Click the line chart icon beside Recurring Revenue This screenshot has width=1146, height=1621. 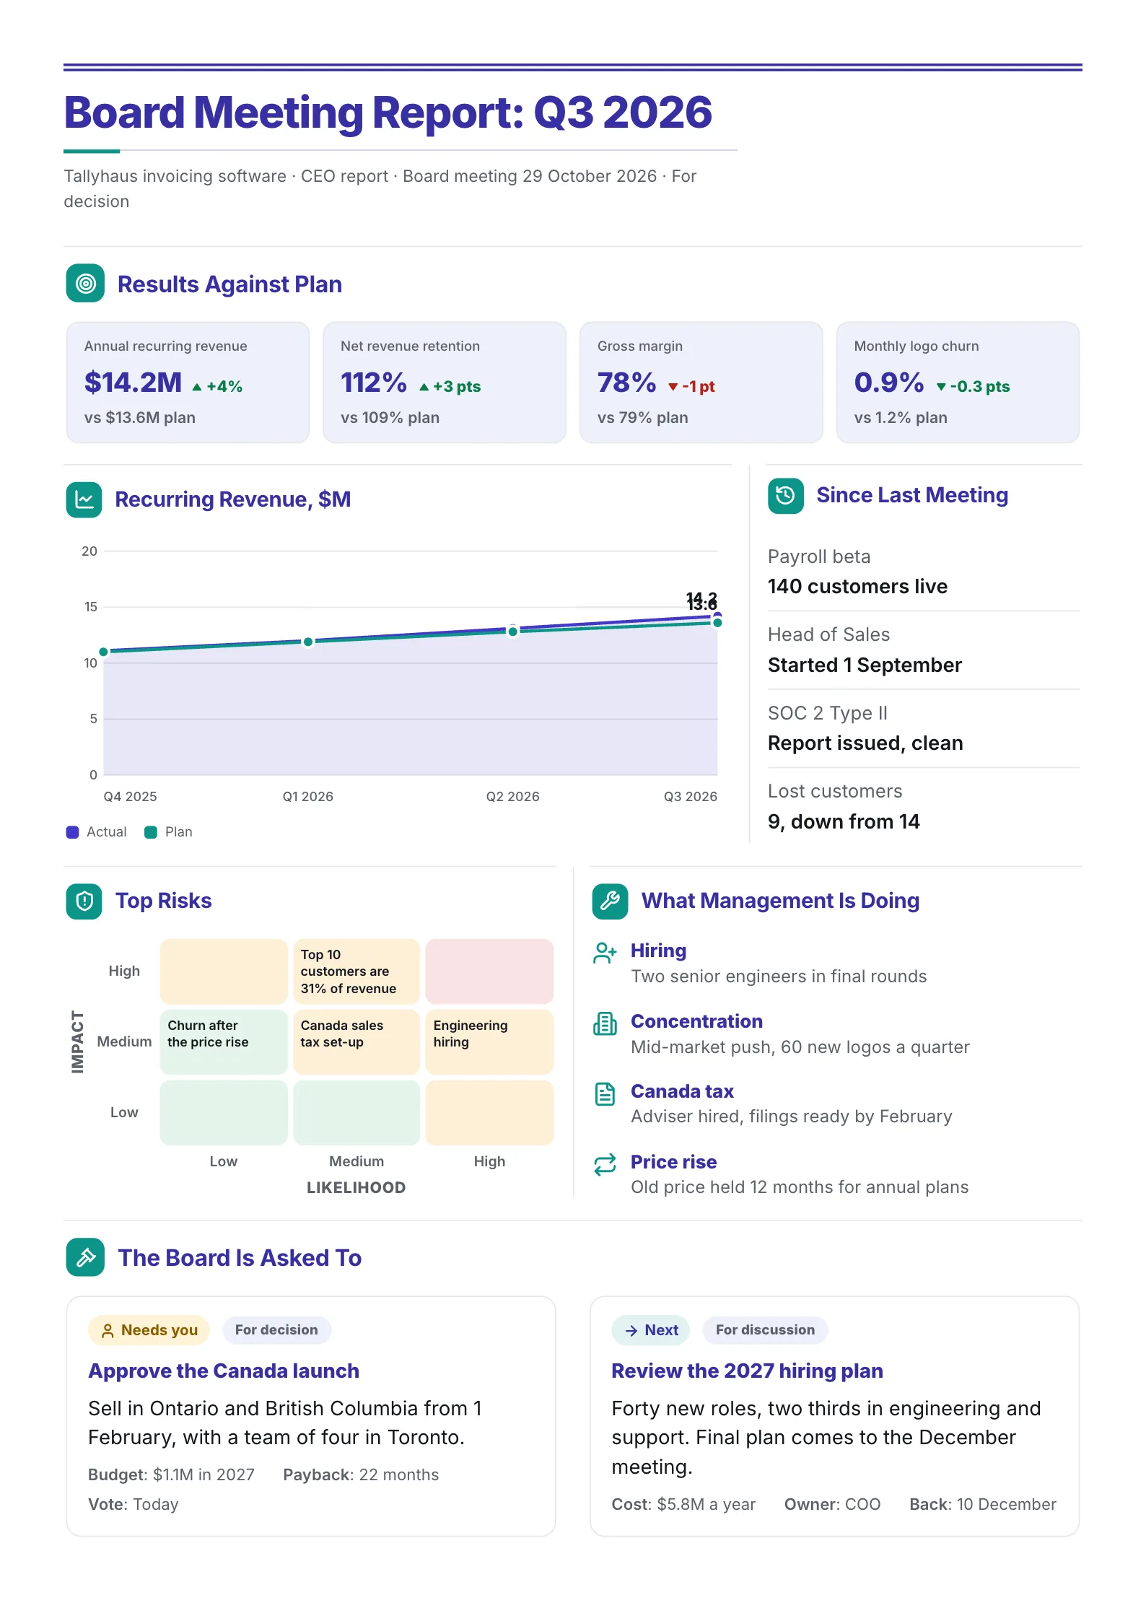84,499
